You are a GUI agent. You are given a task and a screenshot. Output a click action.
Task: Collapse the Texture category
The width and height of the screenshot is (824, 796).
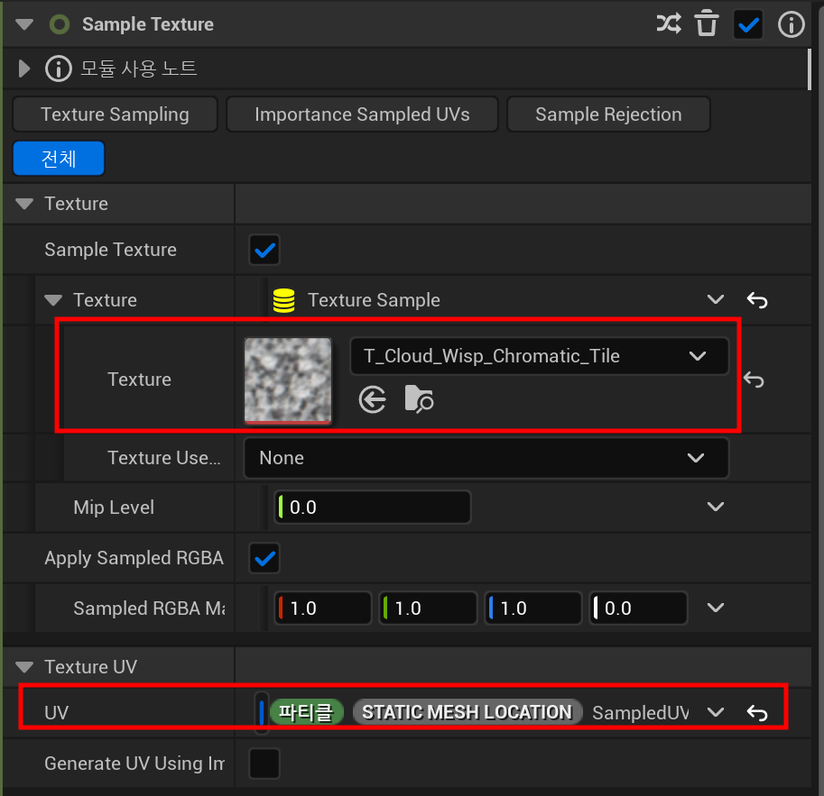tap(24, 204)
